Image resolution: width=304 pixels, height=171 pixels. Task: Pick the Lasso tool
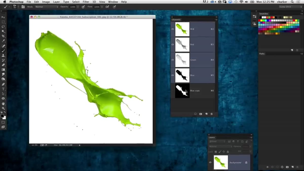tap(3, 27)
